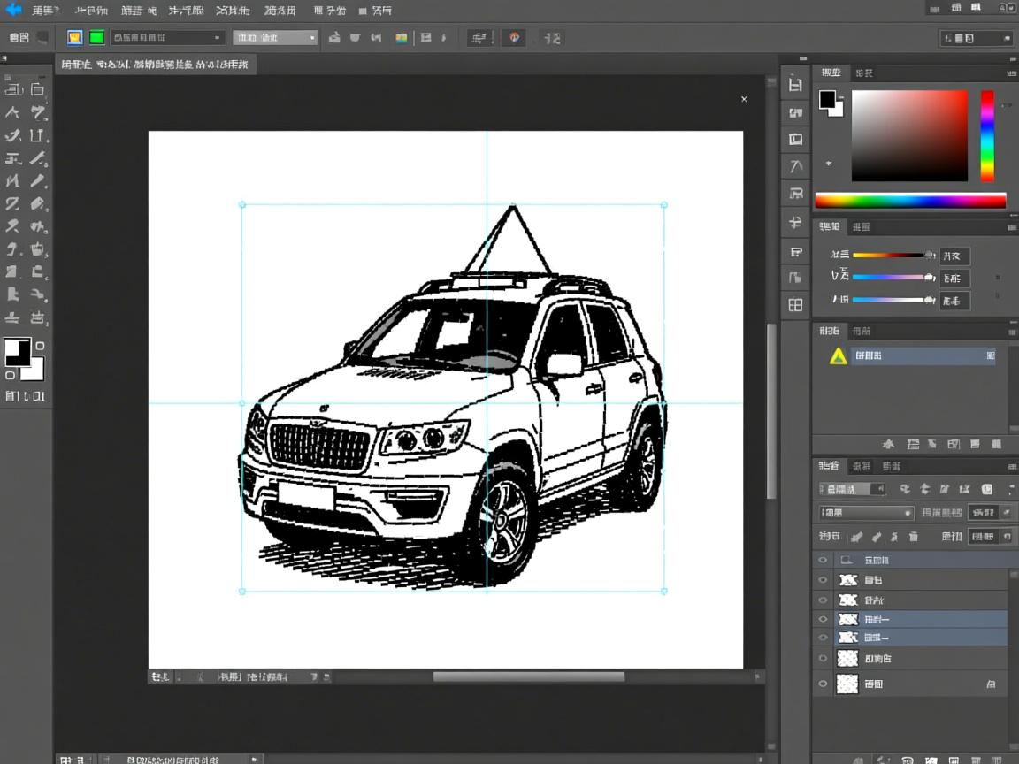The height and width of the screenshot is (764, 1019).
Task: Open the workspace dropdown at the top right
Action: [x=977, y=38]
